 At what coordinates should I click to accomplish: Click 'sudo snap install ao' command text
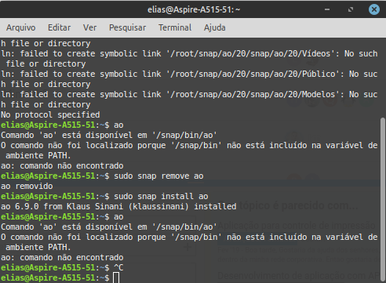click(161, 196)
